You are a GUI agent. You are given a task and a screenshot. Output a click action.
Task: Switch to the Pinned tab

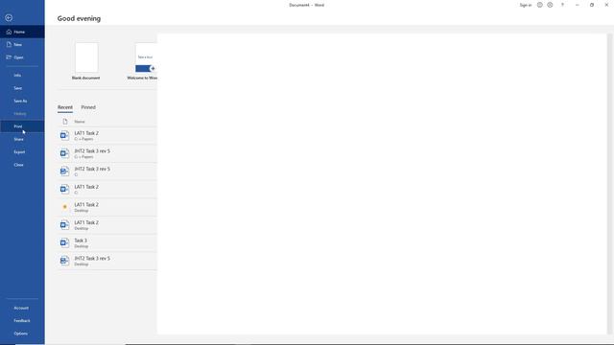click(x=88, y=107)
